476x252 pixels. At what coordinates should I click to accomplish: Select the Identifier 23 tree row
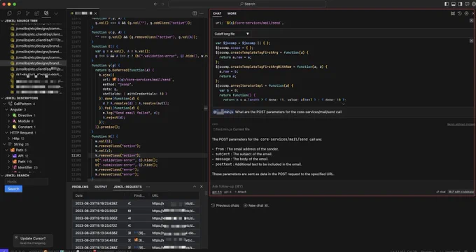(33, 167)
